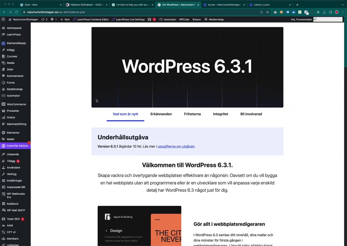347x246 pixels.
Task: Open WP Webhooks Pro in the sidebar
Action: pos(15,196)
